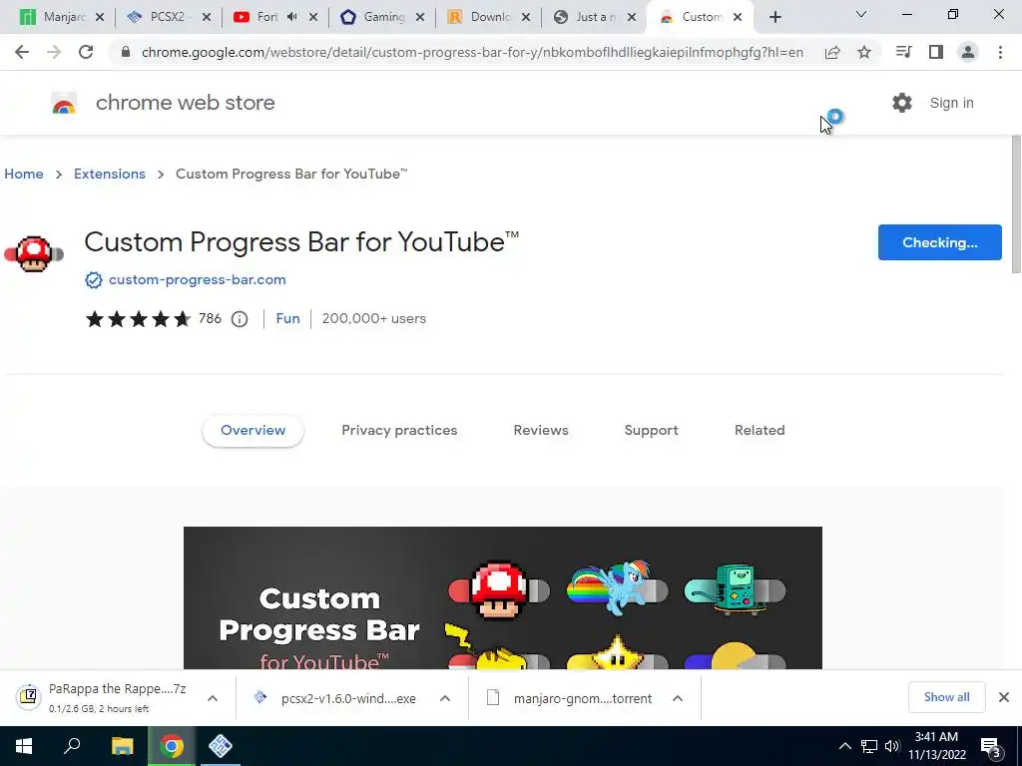
Task: Mute the YouTube tab audio icon
Action: (292, 17)
